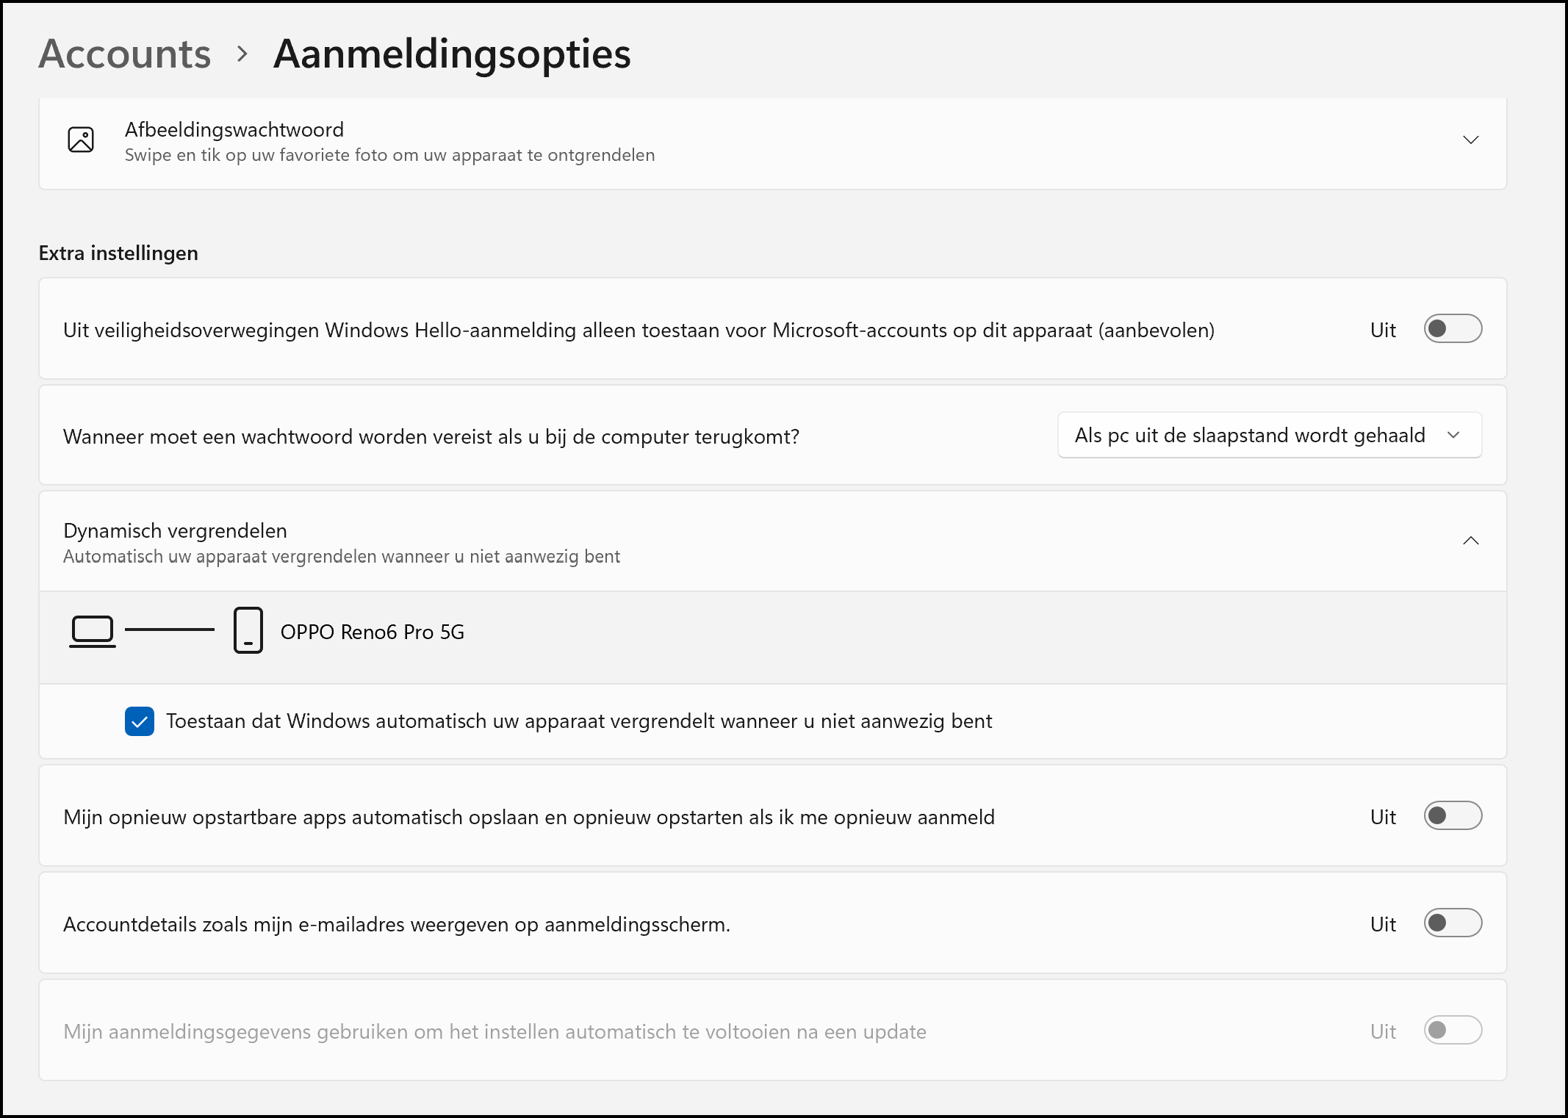Viewport: 1568px width, 1118px height.
Task: Click the Aanmeldingsopties page title
Action: pyautogui.click(x=452, y=54)
